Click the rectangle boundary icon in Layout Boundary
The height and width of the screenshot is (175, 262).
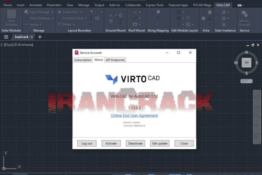[97, 18]
